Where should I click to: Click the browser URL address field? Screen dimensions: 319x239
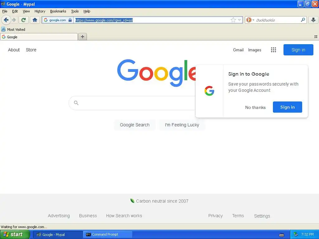click(153, 20)
